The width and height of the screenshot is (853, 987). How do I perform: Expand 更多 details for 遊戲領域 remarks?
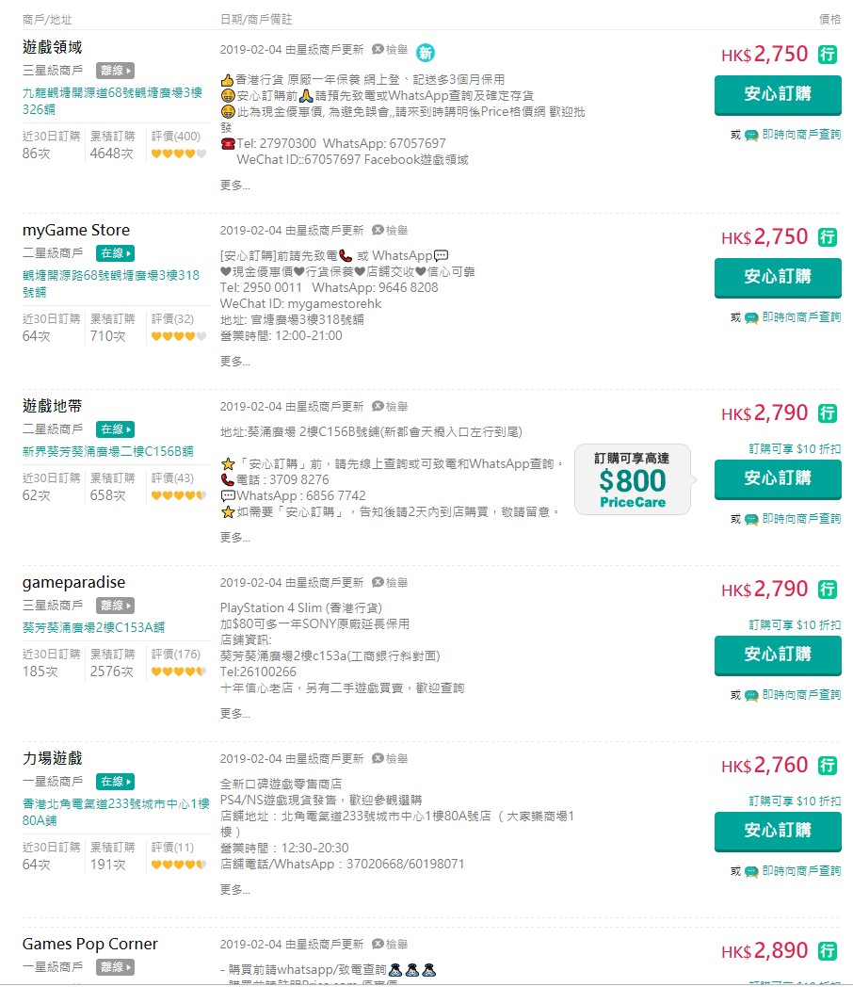[x=234, y=186]
